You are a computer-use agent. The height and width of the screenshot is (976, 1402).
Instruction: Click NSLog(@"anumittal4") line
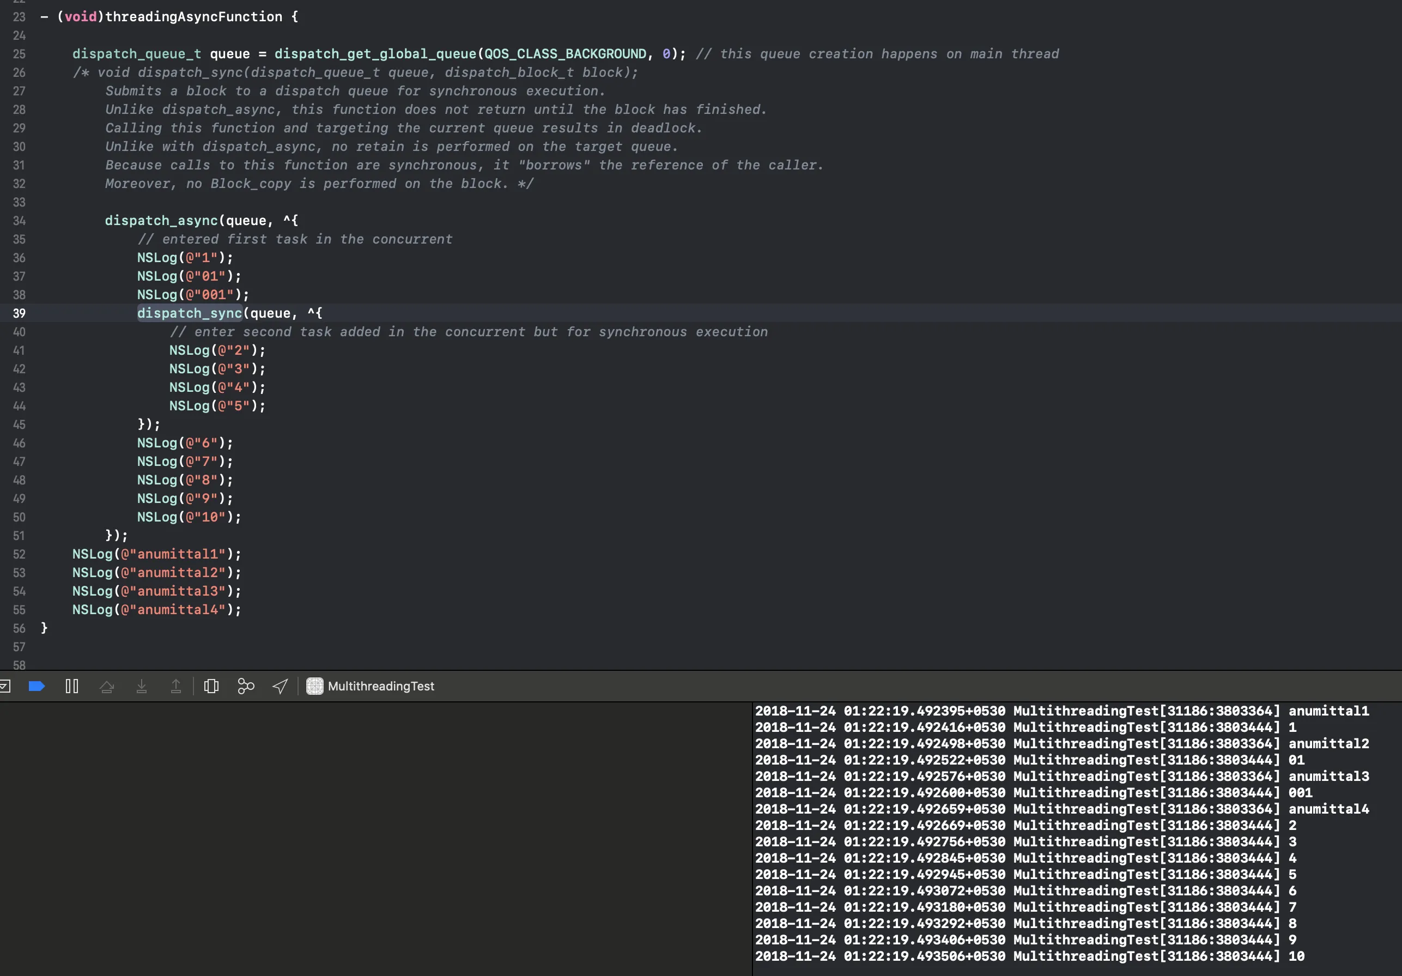click(x=157, y=610)
